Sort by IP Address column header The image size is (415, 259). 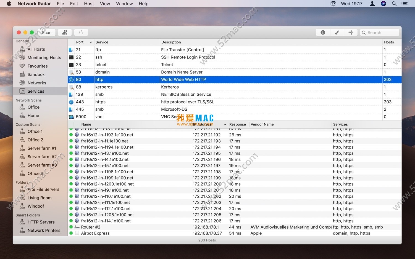point(203,124)
